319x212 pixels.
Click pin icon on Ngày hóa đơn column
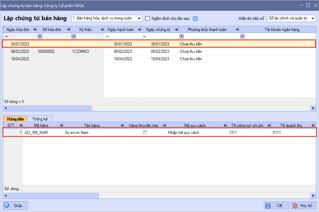pyautogui.click(x=34, y=30)
